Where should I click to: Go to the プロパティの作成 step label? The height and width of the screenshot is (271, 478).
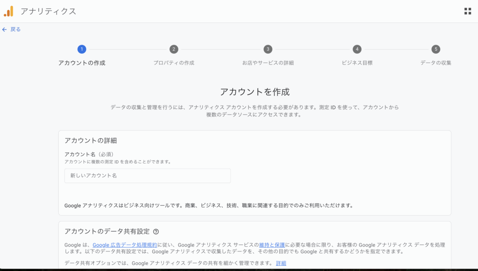click(174, 63)
